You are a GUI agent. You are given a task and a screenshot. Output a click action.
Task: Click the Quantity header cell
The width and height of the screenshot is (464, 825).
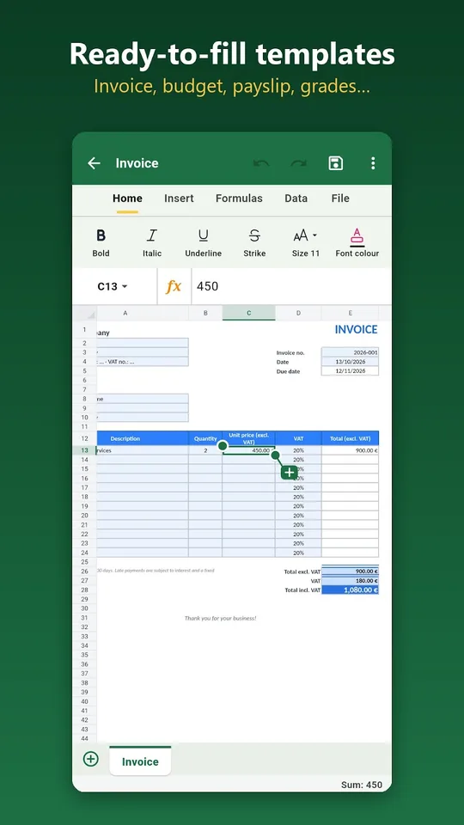click(205, 438)
